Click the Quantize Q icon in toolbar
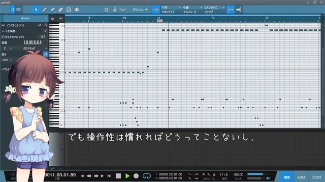 click(x=106, y=10)
